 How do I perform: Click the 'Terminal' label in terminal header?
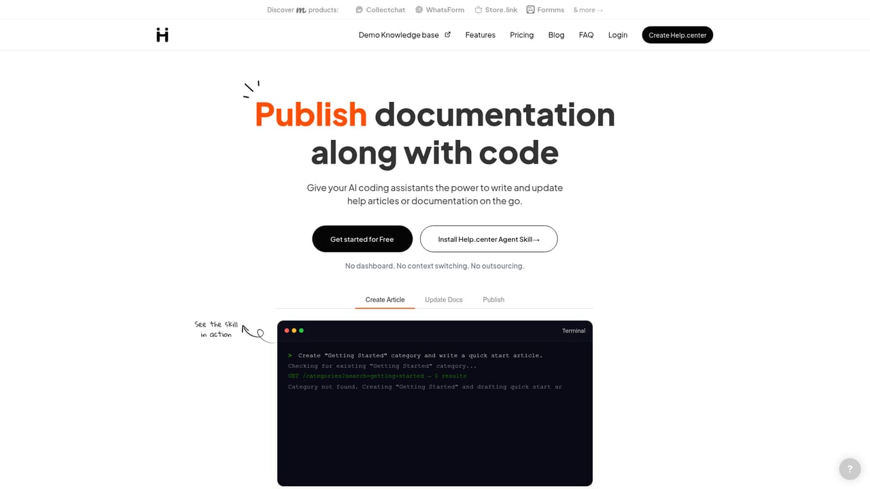[574, 331]
